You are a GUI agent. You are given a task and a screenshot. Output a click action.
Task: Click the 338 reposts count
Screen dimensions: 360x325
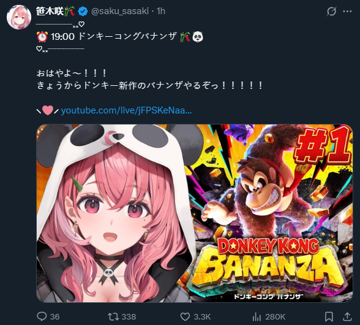pos(129,316)
